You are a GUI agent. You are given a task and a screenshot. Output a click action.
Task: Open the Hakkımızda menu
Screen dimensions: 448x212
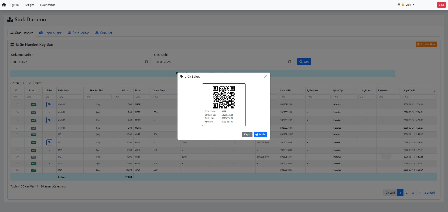click(48, 5)
